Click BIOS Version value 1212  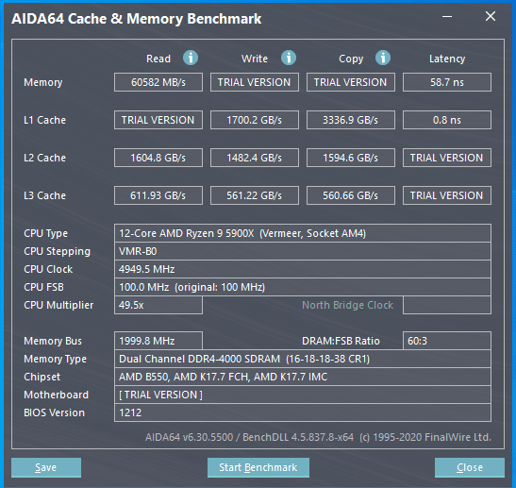(x=303, y=412)
